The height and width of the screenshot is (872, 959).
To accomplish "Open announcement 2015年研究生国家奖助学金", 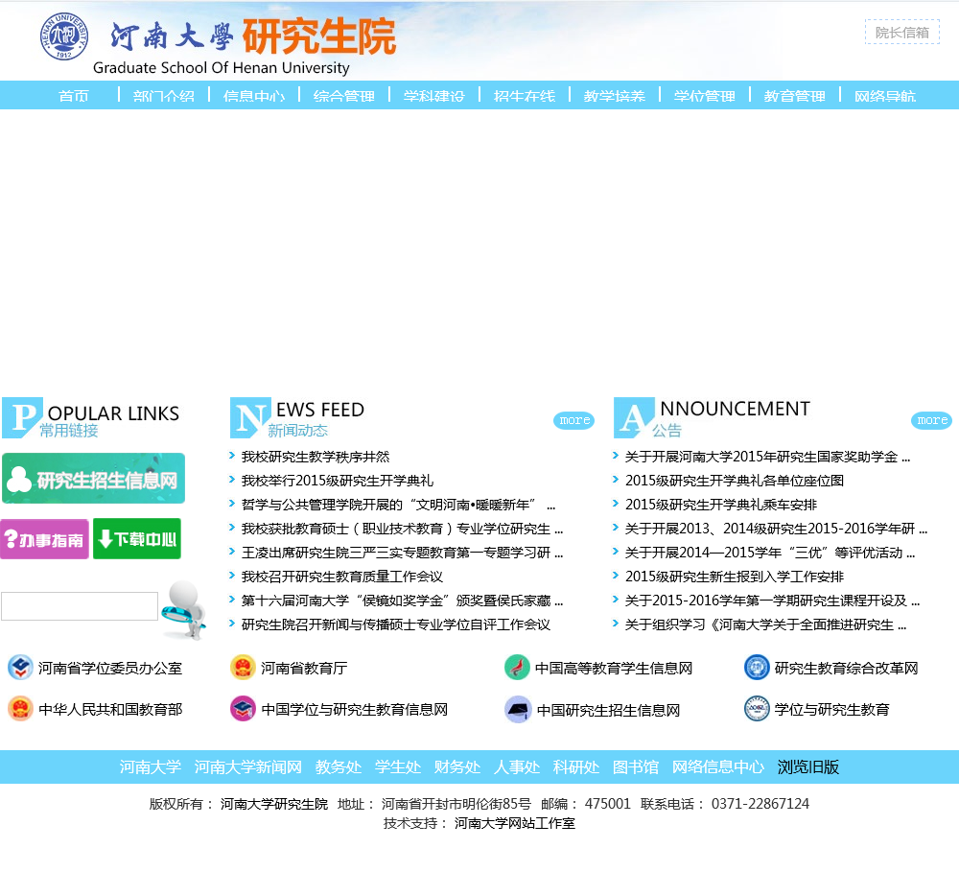I will point(767,458).
